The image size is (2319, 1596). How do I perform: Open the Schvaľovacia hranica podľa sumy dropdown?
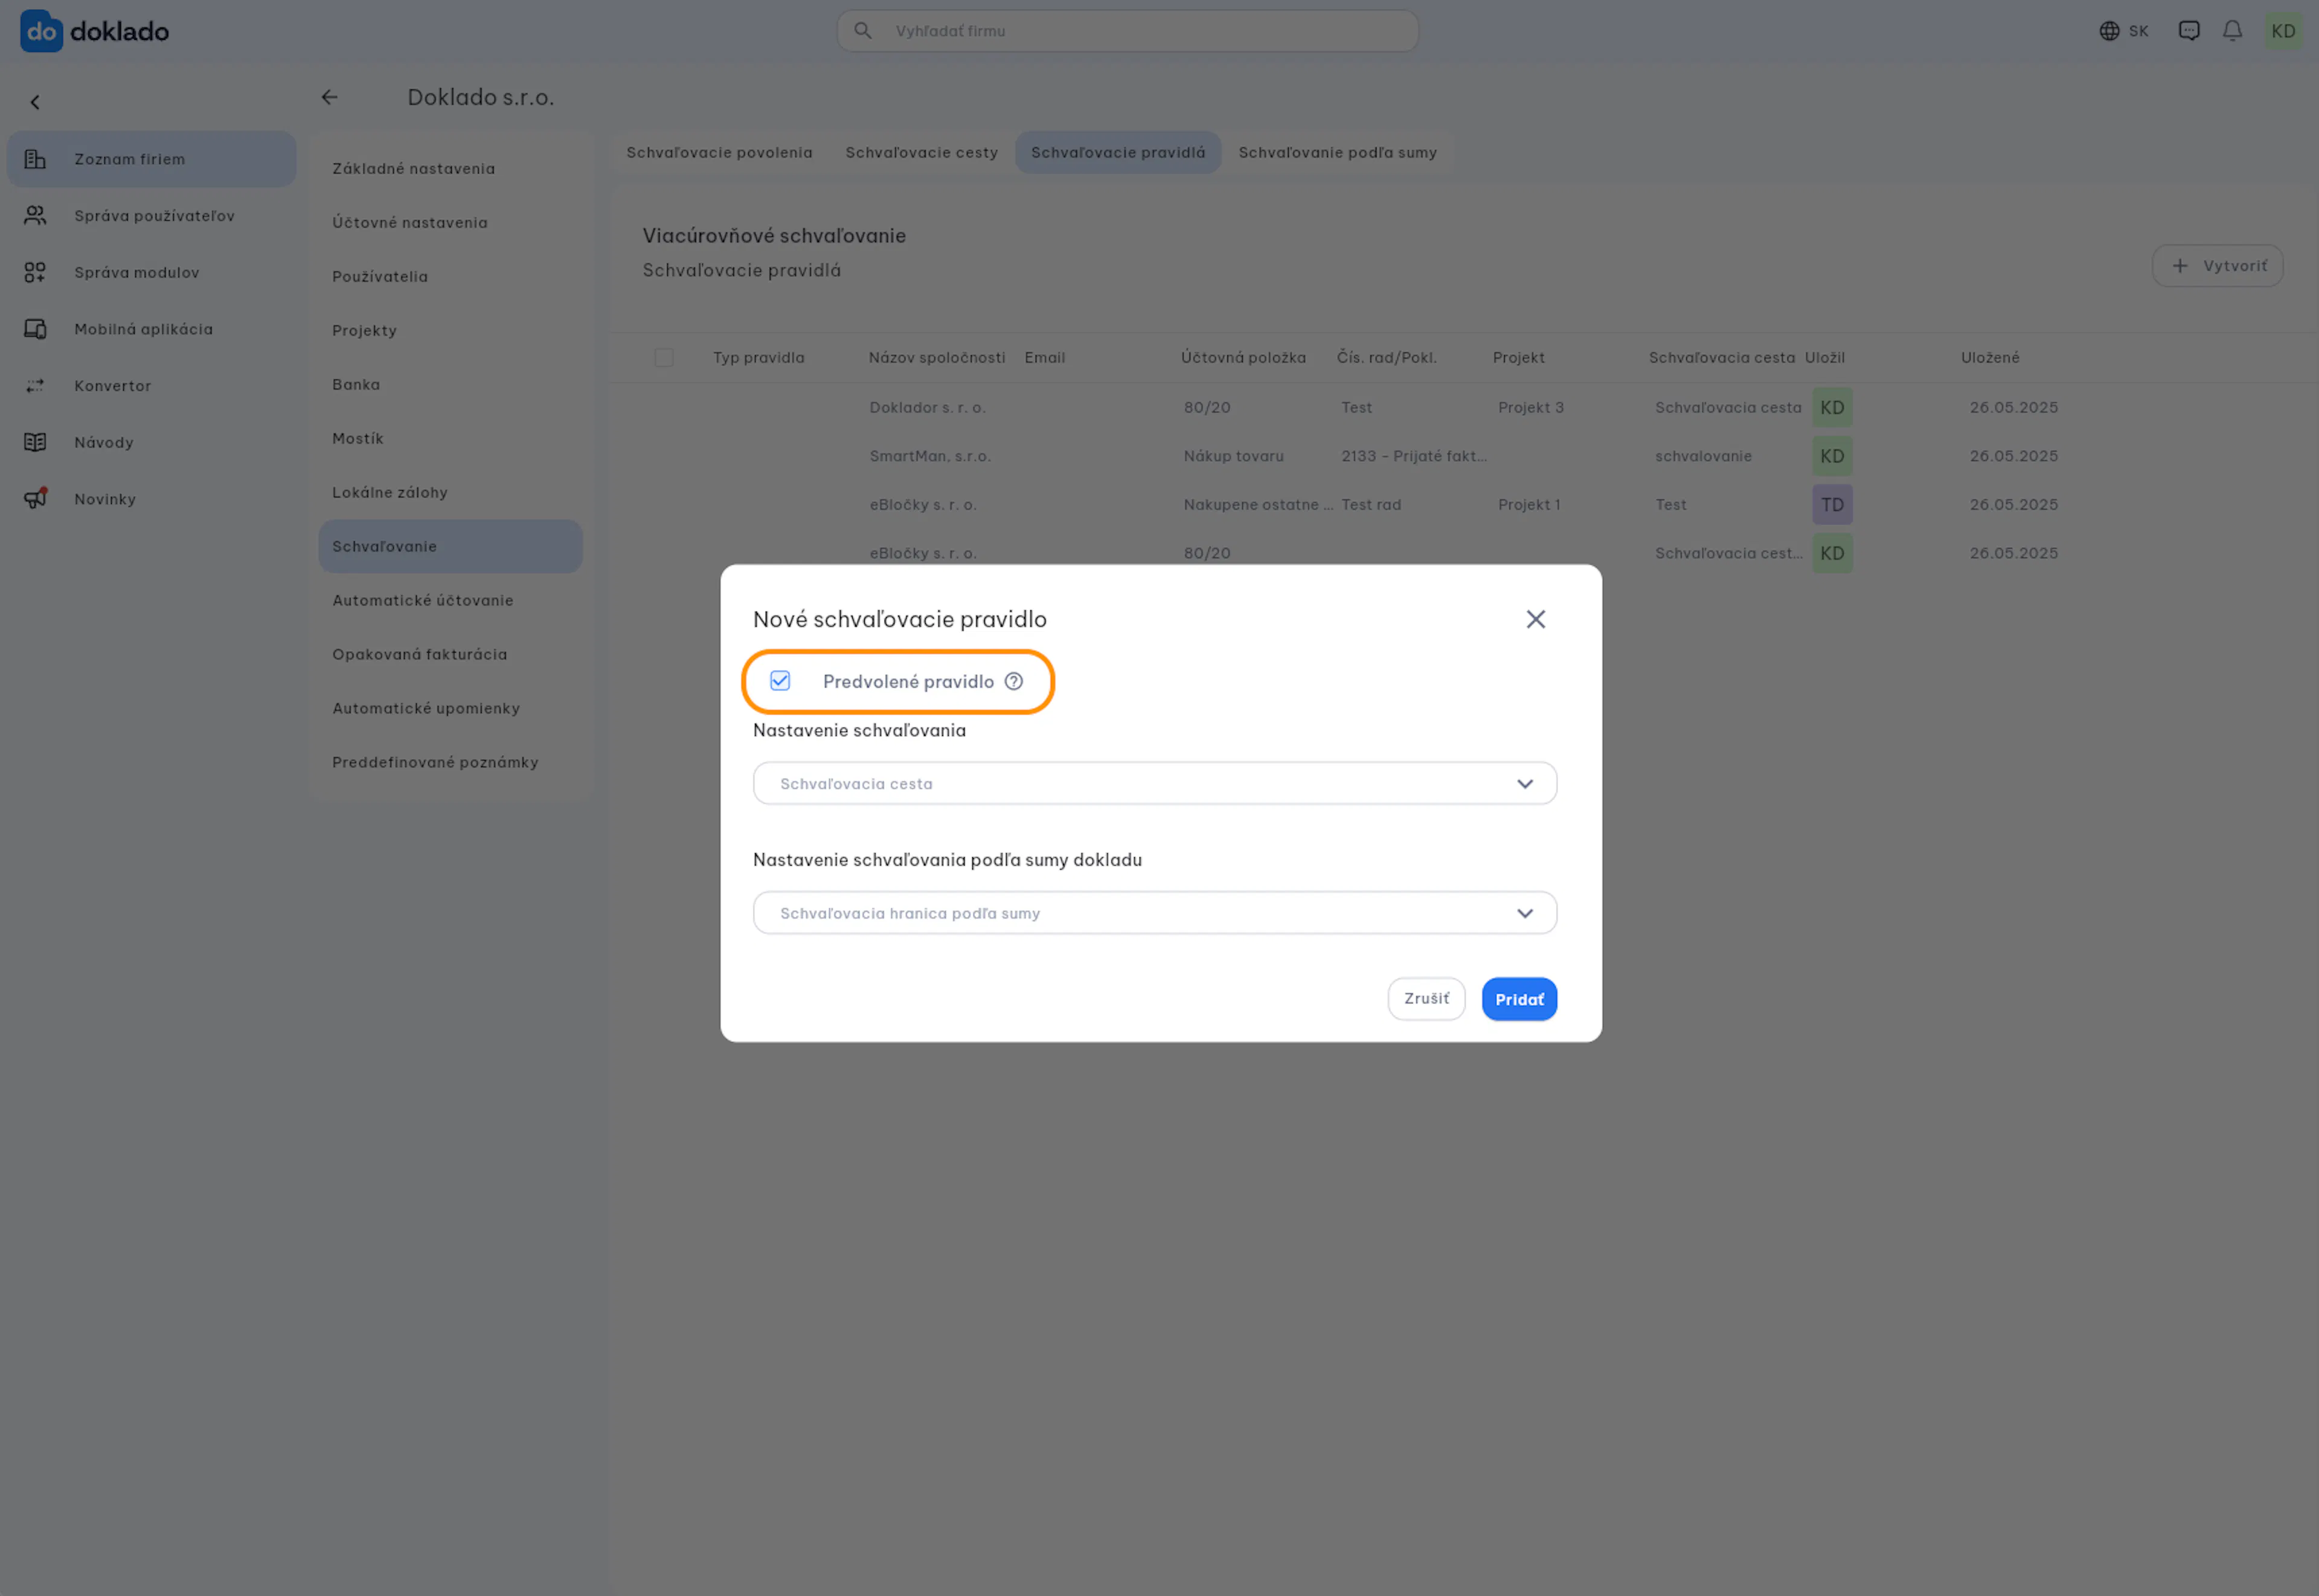(1155, 913)
